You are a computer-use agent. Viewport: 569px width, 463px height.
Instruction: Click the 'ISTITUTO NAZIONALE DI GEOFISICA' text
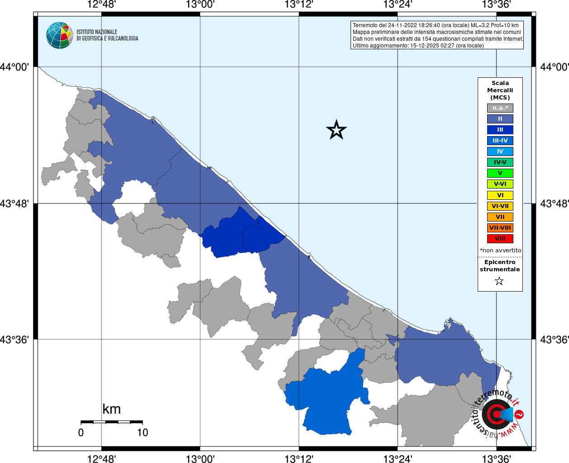pos(107,35)
